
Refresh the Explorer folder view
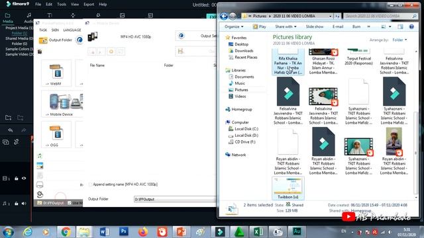[337, 16]
